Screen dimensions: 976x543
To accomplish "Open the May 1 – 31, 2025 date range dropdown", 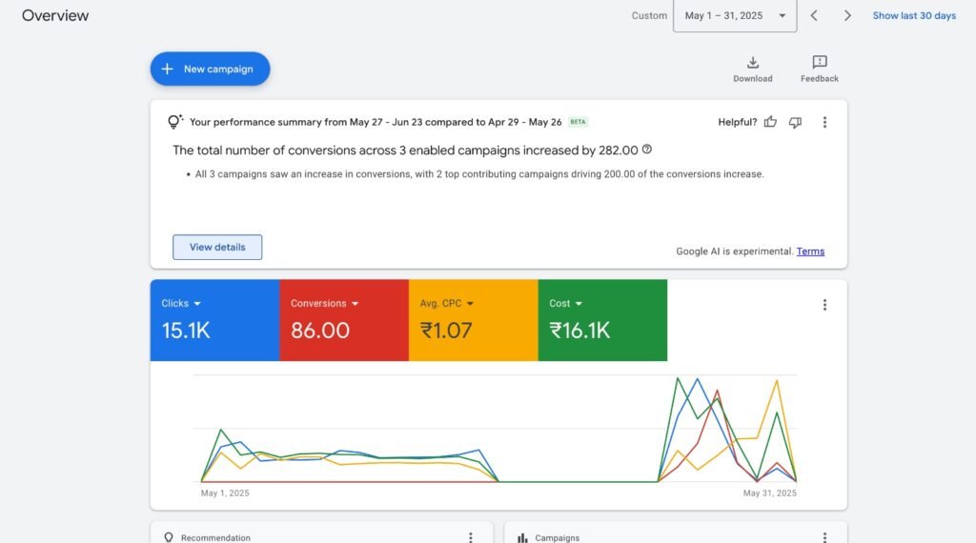I will (735, 15).
